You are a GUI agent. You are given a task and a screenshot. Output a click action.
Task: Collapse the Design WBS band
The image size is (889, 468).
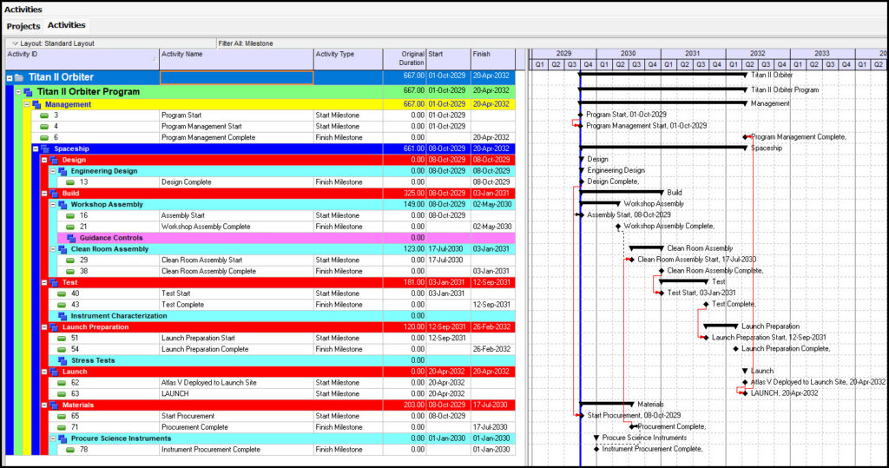(44, 160)
